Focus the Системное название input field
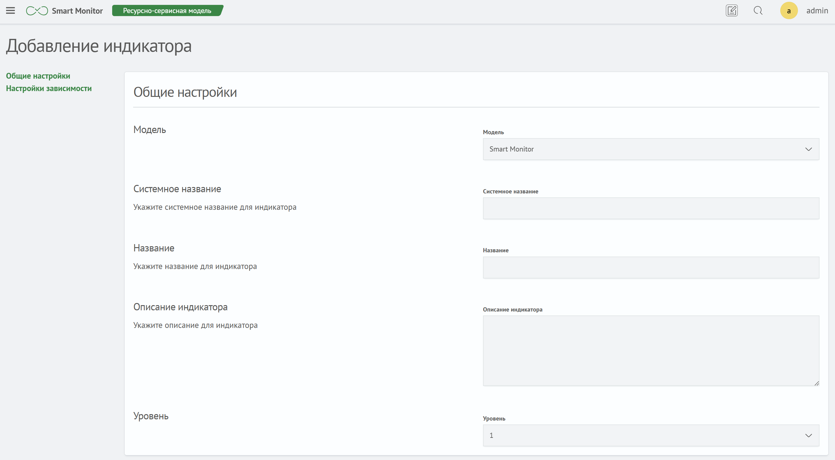Image resolution: width=835 pixels, height=460 pixels. pyautogui.click(x=651, y=209)
